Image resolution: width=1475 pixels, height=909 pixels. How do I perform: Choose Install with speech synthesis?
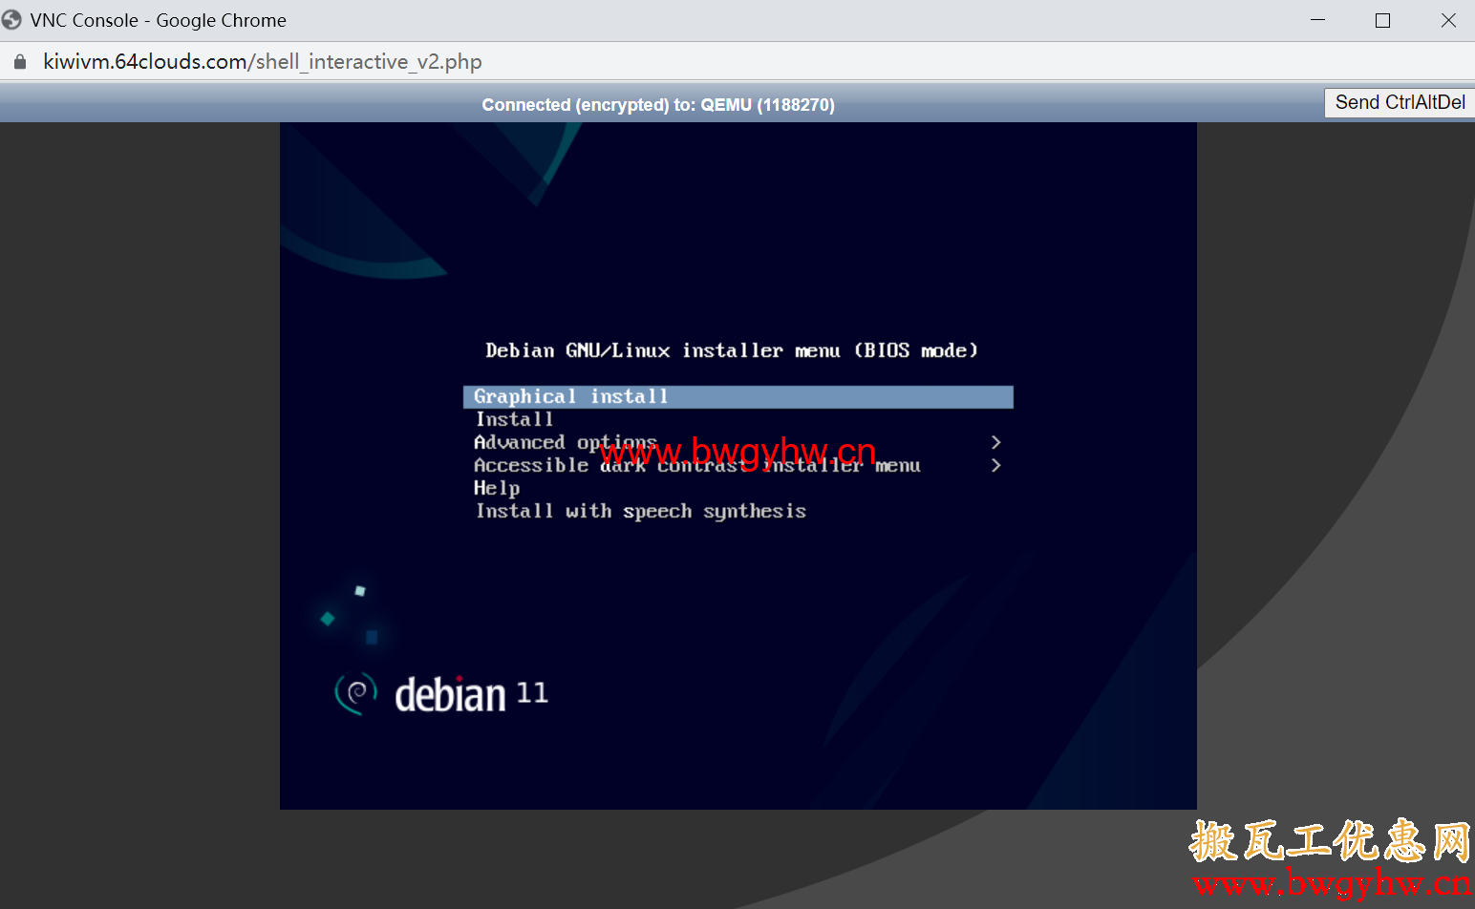(x=640, y=511)
